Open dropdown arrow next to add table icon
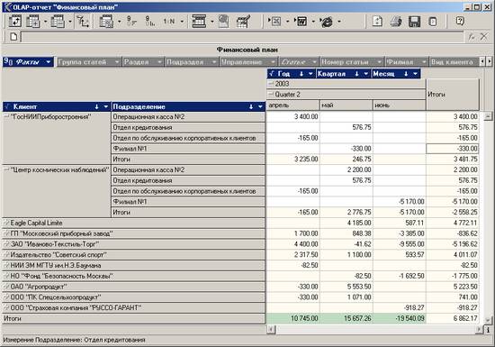 [45, 22]
